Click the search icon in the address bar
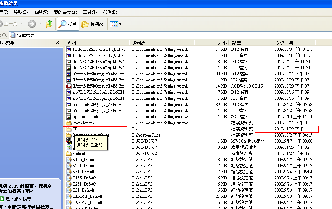The height and width of the screenshot is (209, 332). (13, 35)
